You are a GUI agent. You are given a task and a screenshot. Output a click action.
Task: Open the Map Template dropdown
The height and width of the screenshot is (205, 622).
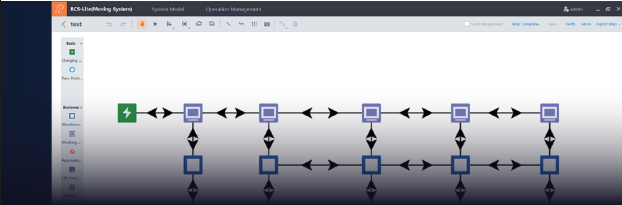526,24
